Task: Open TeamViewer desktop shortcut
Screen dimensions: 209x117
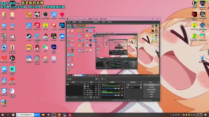Action: coord(4,92)
